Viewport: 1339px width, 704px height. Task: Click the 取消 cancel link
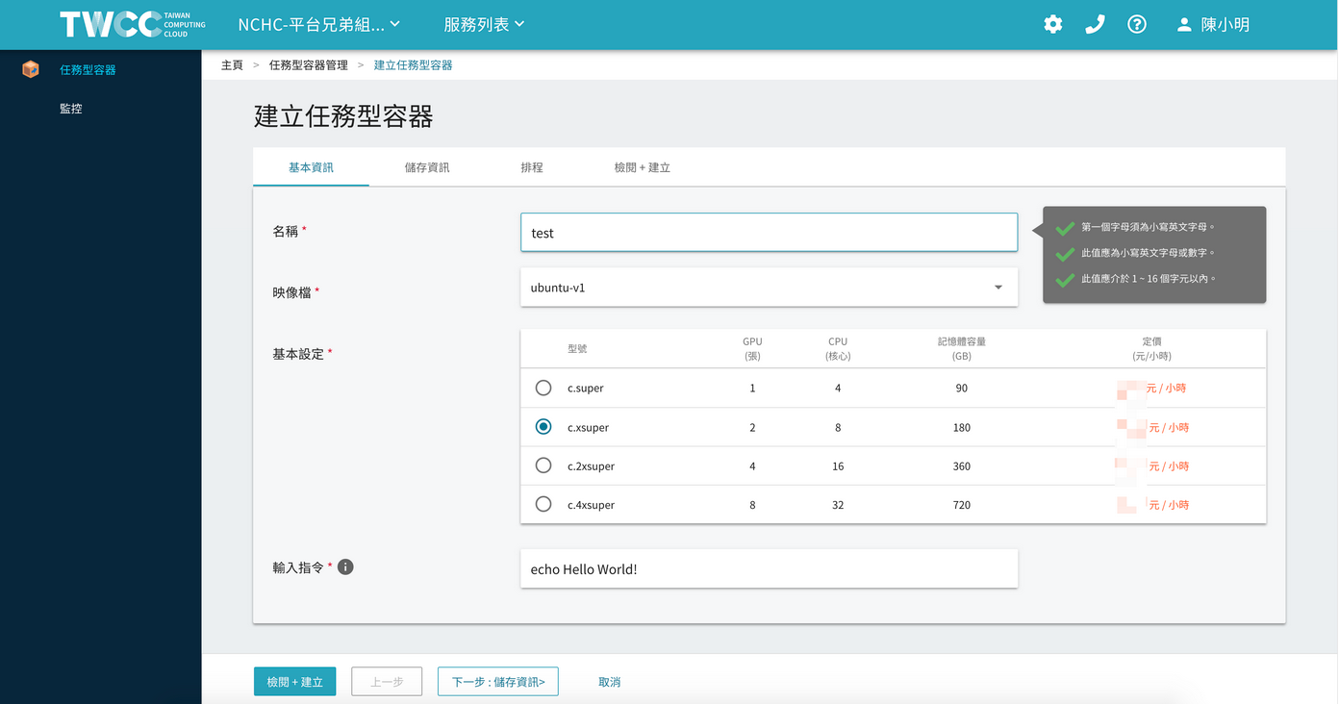click(610, 682)
